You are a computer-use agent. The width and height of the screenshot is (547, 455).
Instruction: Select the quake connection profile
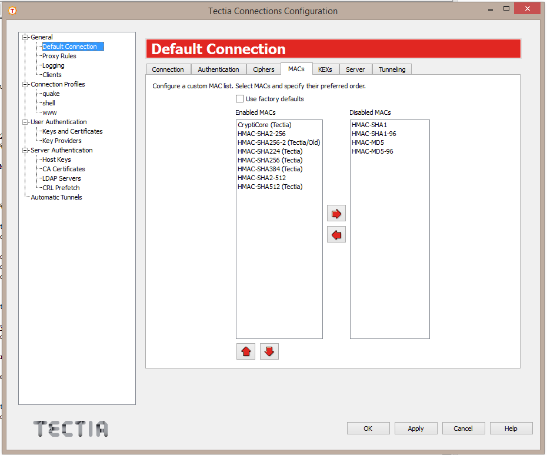pos(51,94)
